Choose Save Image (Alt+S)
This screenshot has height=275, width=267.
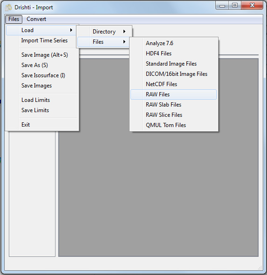coord(45,55)
